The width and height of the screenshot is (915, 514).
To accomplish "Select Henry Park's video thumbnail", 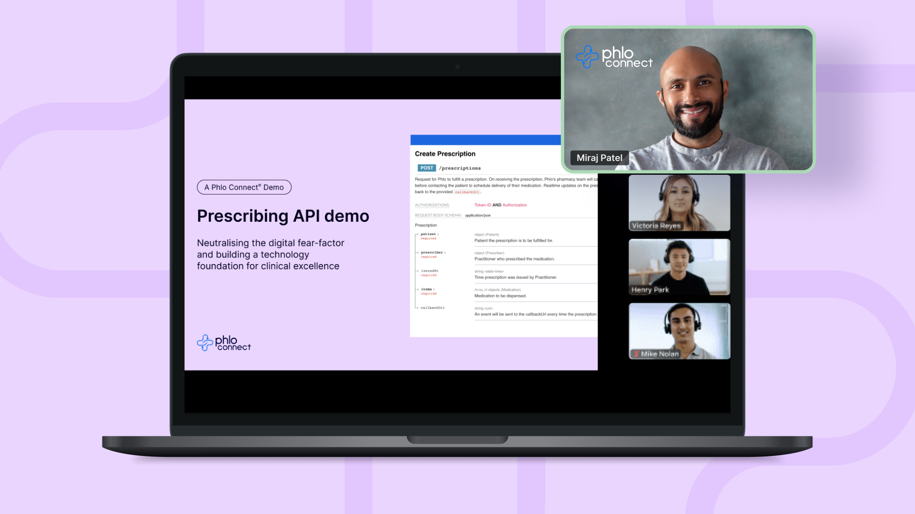I will pyautogui.click(x=679, y=267).
